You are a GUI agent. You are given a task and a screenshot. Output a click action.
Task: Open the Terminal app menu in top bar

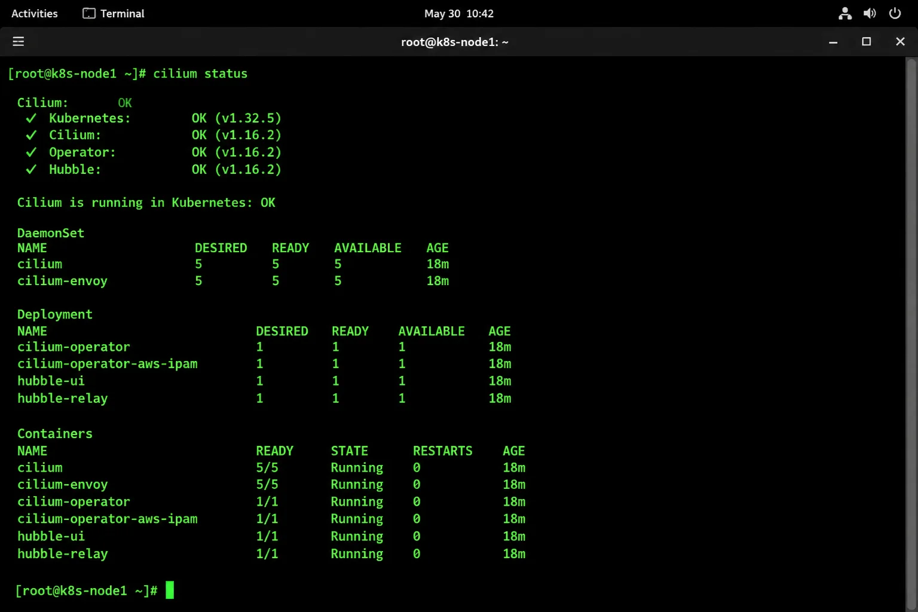(x=114, y=13)
